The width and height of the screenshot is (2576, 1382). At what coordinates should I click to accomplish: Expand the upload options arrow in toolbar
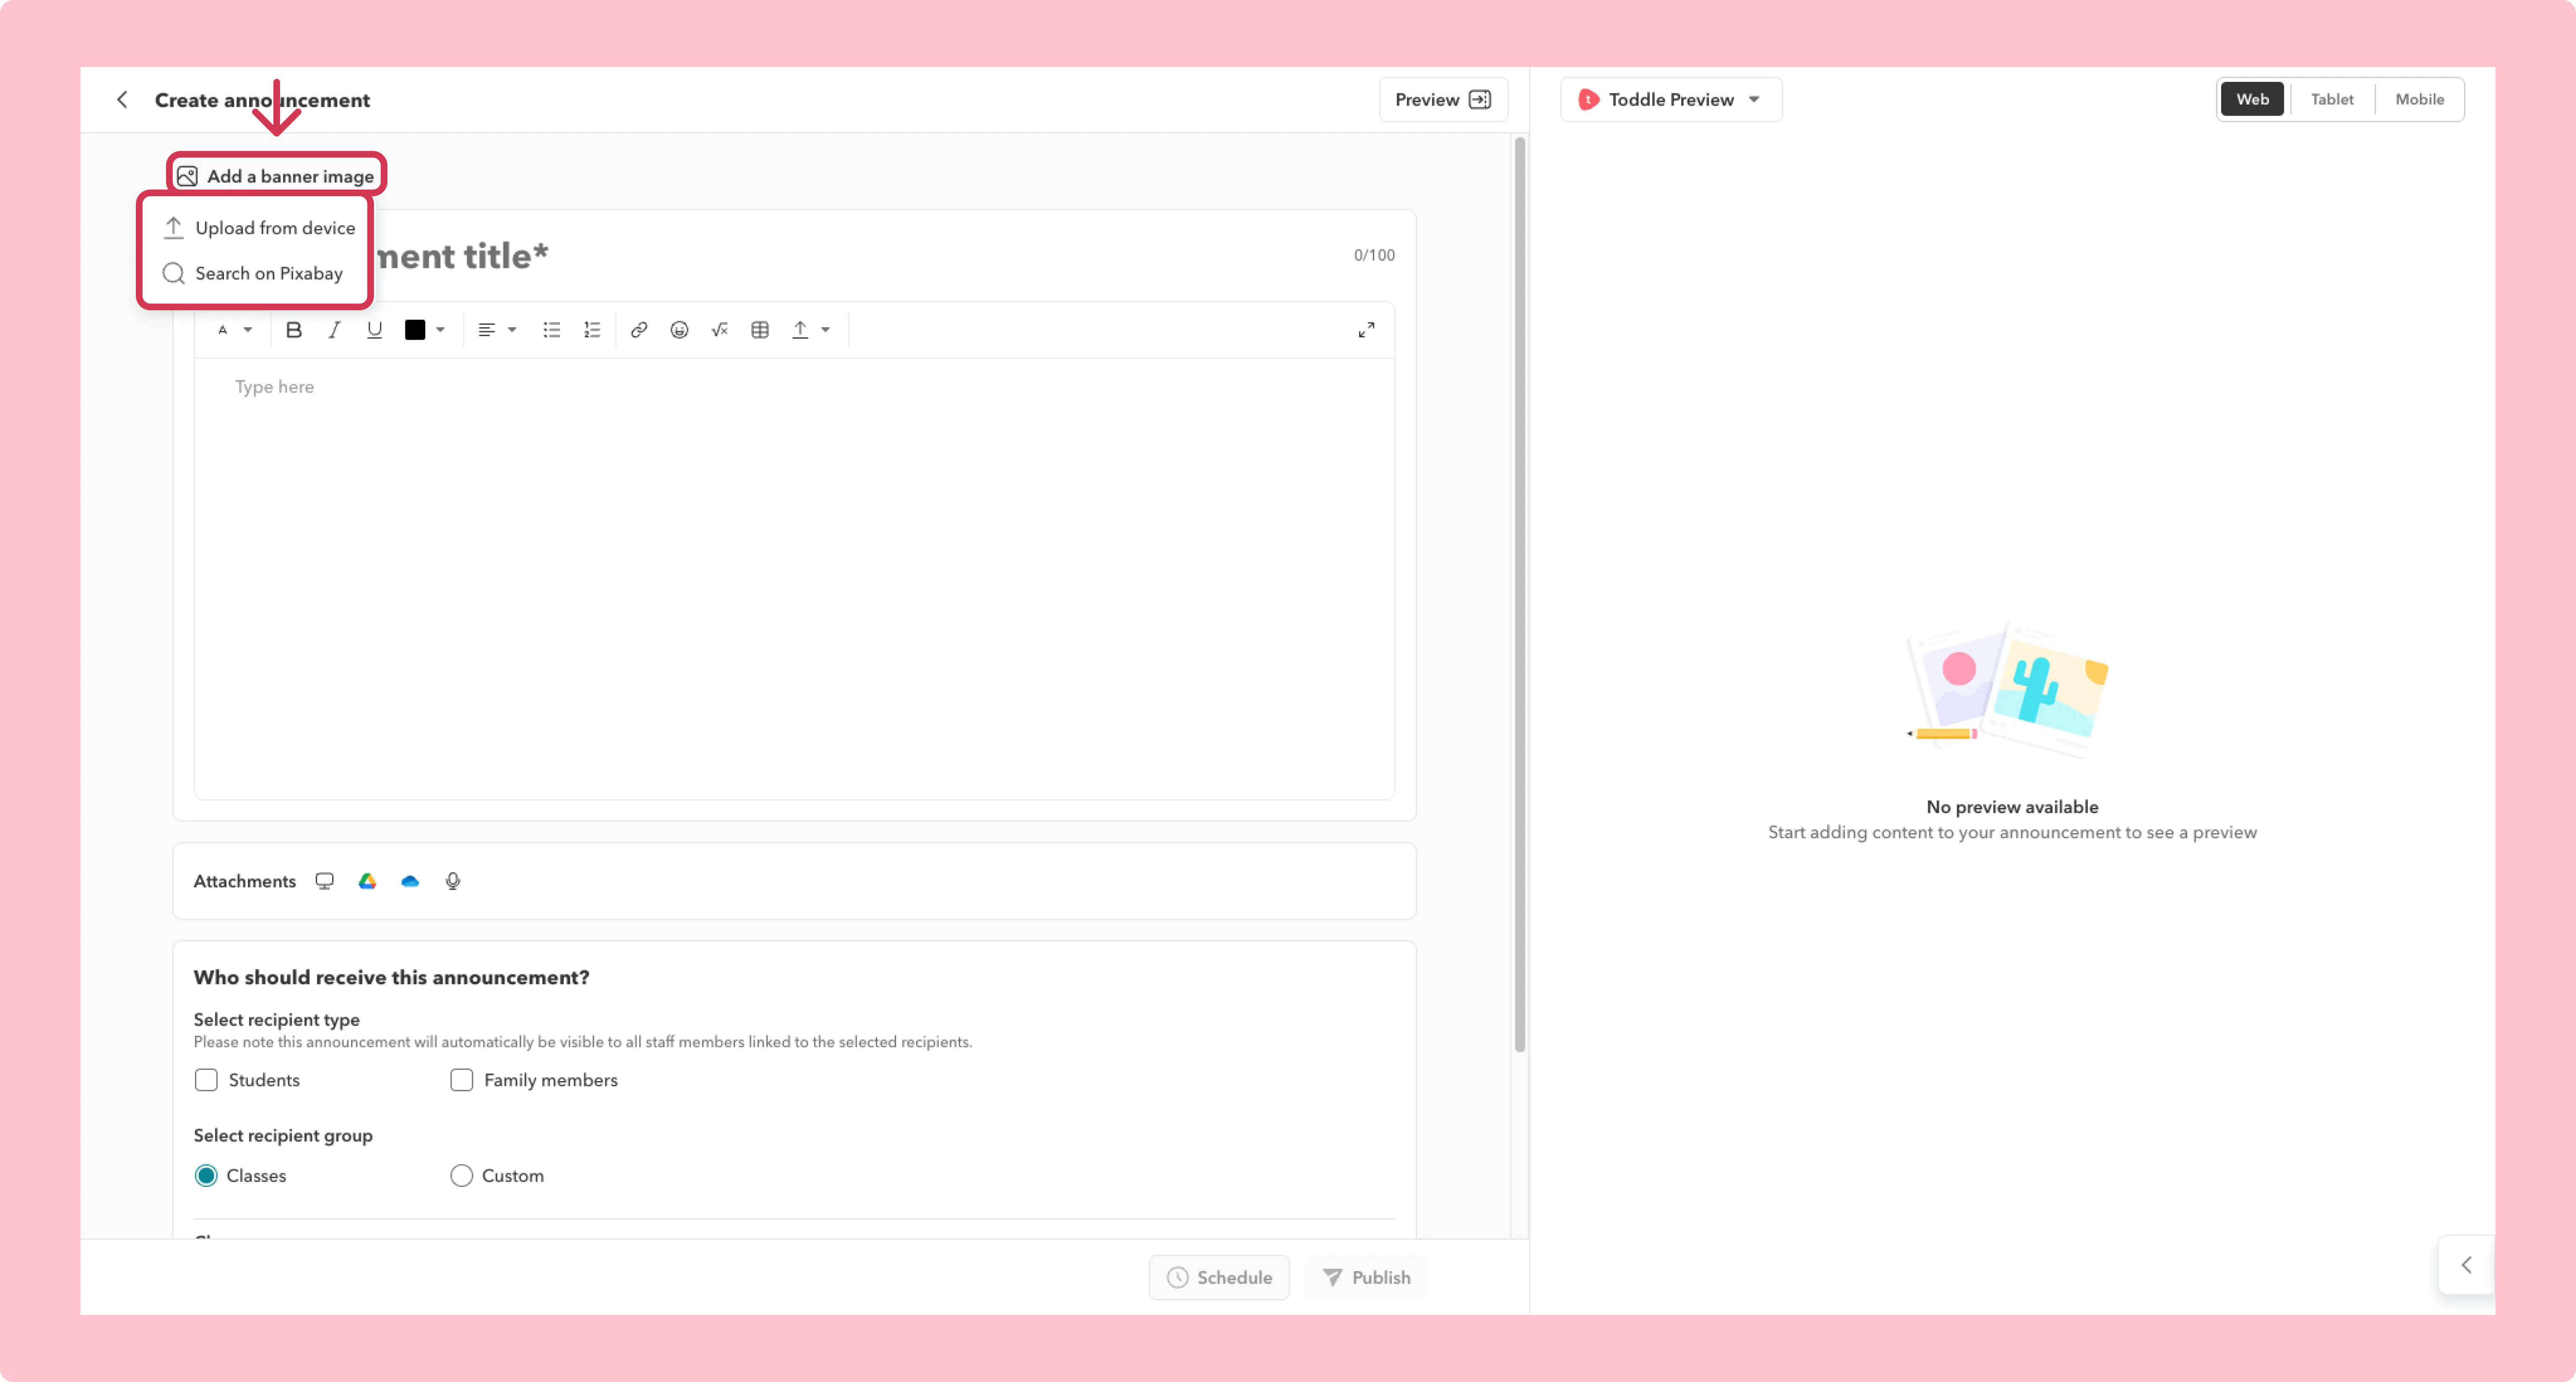pos(825,330)
